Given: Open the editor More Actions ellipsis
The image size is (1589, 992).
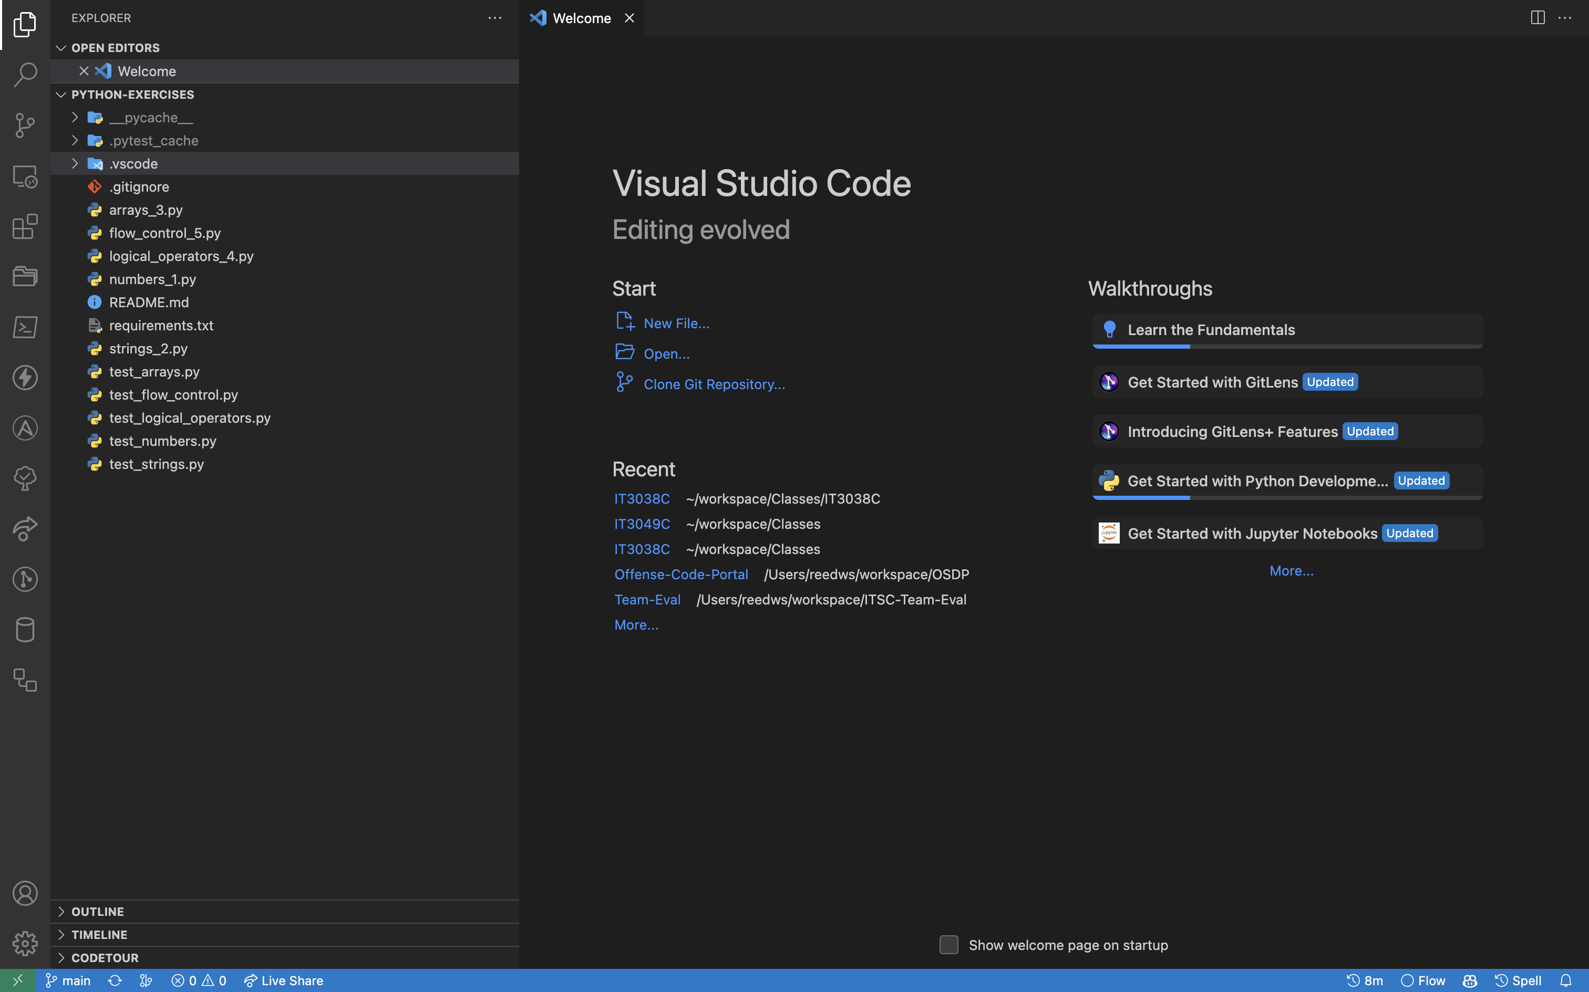Looking at the screenshot, I should coord(1565,18).
